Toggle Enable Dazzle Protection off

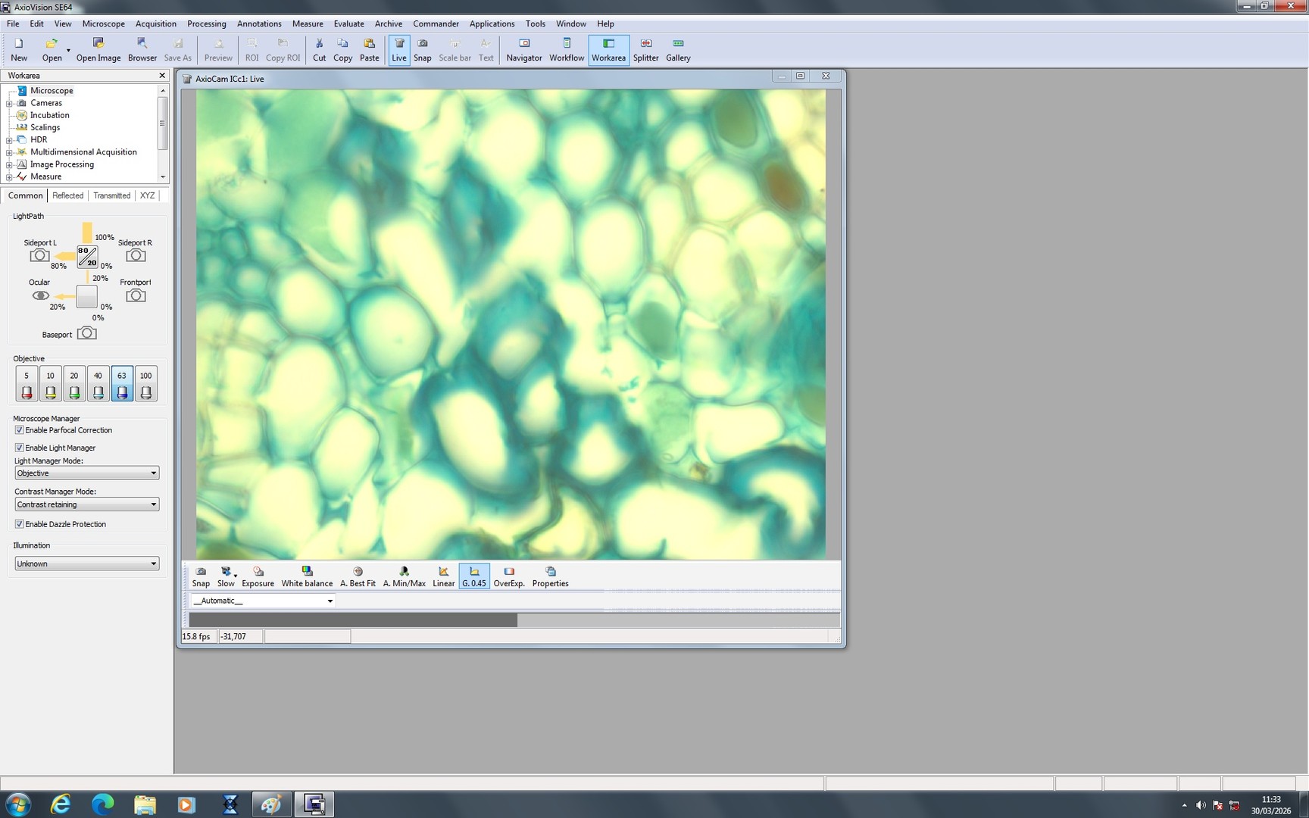(19, 523)
